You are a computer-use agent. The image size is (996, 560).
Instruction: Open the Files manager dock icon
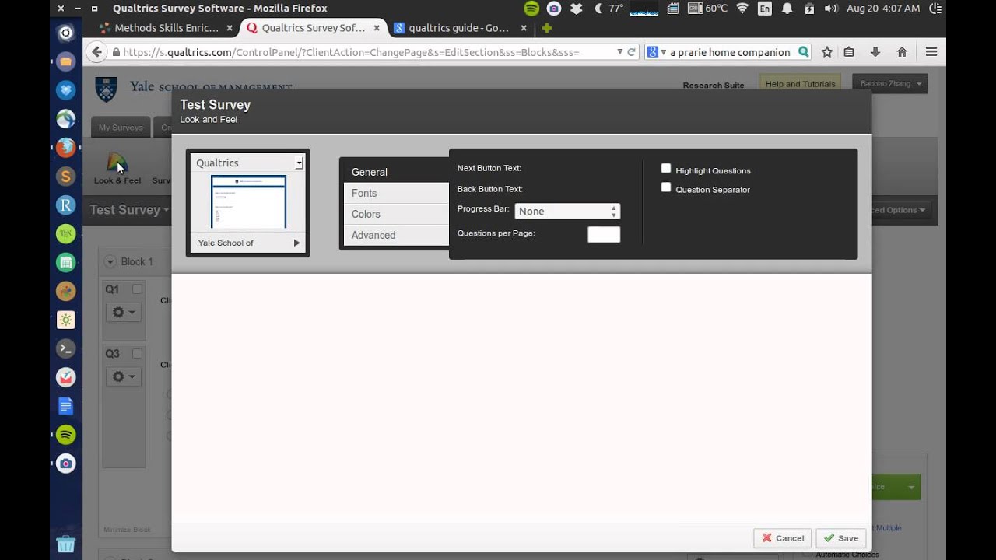pos(66,61)
